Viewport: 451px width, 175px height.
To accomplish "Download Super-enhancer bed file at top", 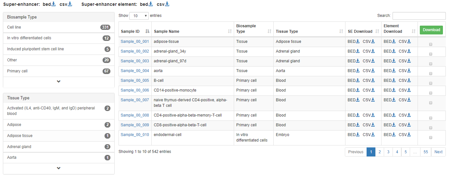I will coord(49,4).
